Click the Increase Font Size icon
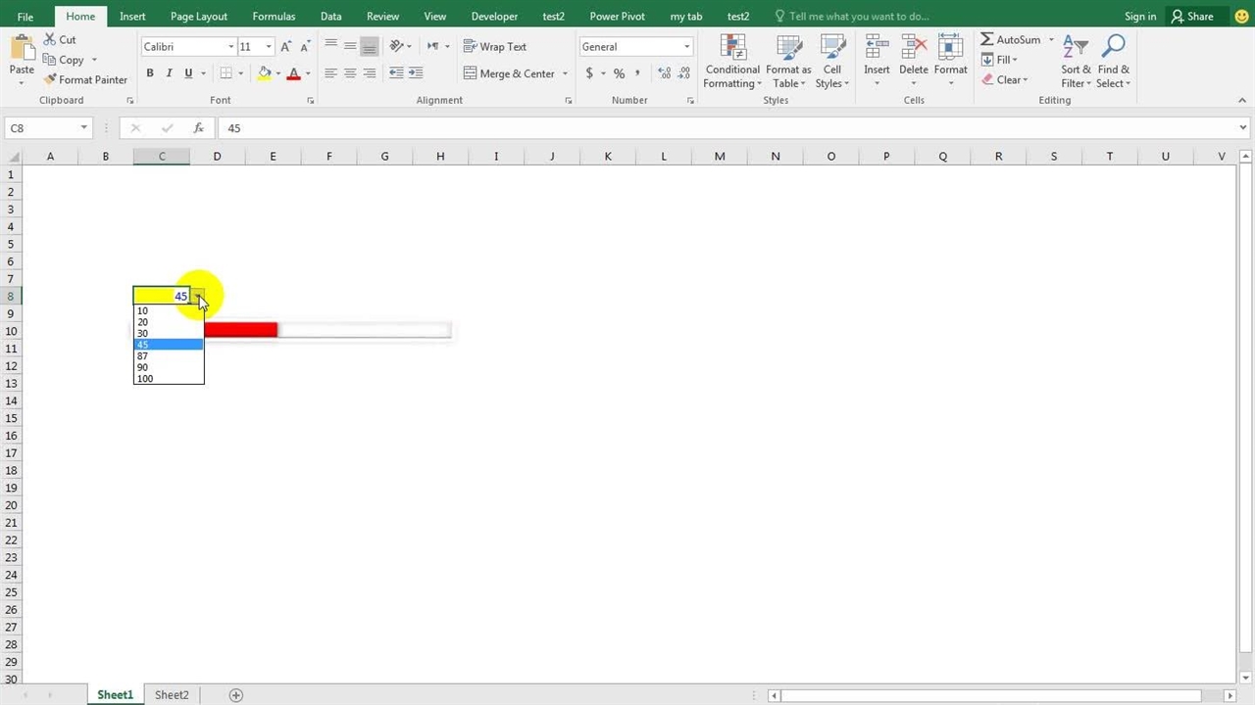Screen dimensions: 1255x705 (286, 47)
